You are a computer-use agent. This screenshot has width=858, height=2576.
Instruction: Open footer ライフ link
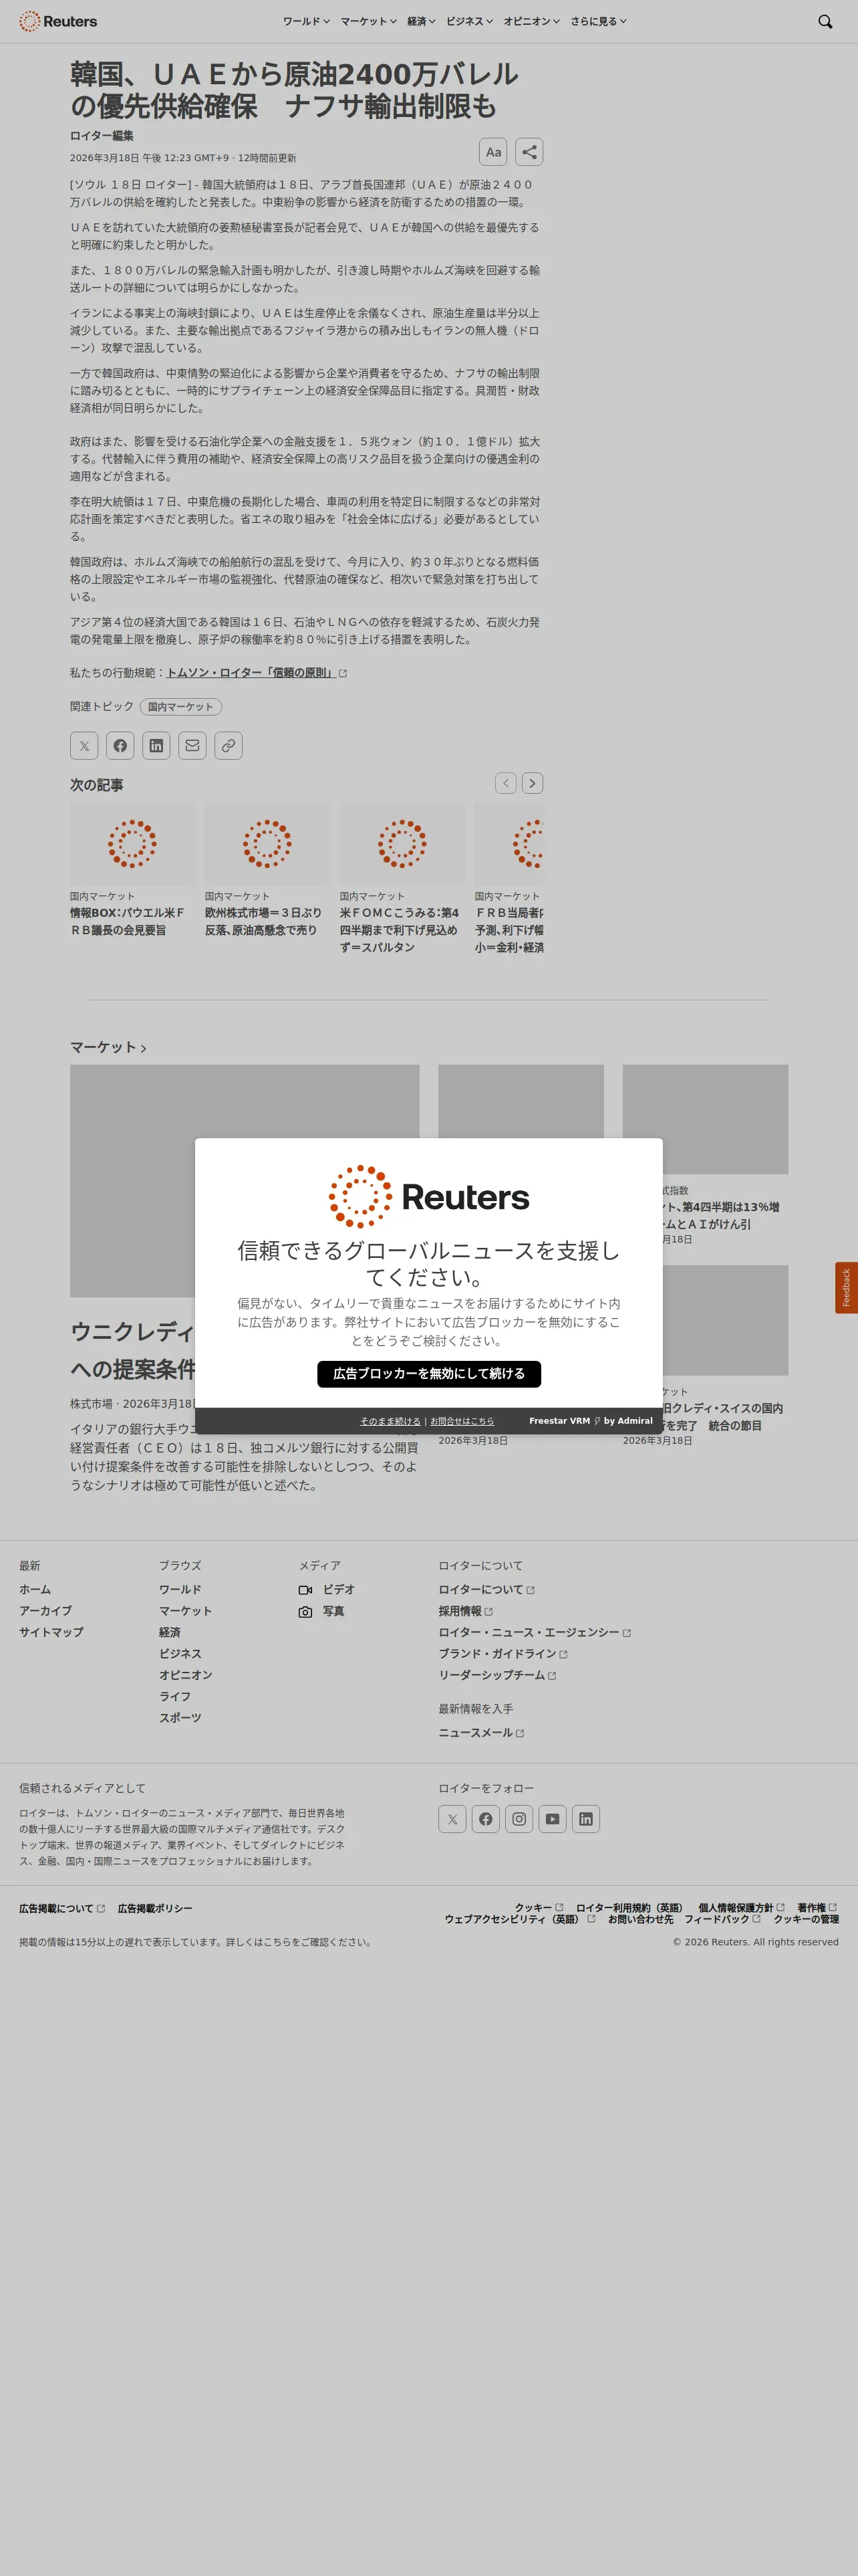point(175,1696)
